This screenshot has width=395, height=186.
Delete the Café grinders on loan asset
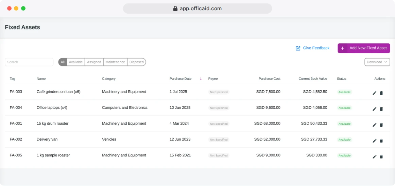pyautogui.click(x=381, y=93)
